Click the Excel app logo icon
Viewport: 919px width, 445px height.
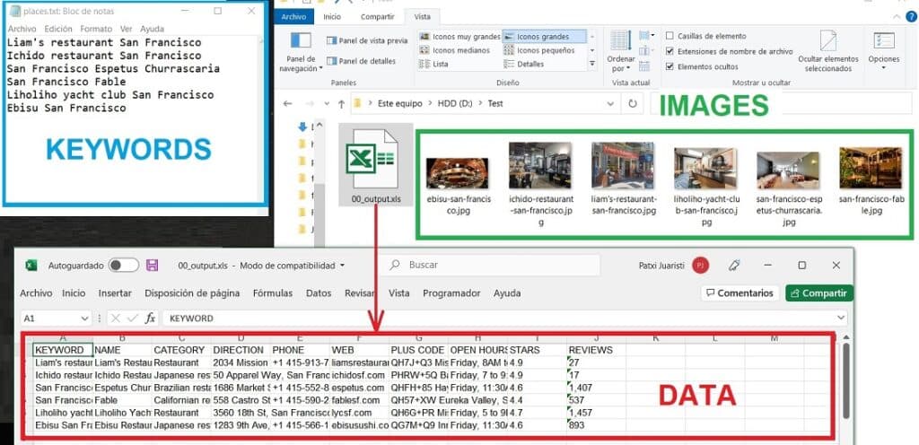(31, 266)
